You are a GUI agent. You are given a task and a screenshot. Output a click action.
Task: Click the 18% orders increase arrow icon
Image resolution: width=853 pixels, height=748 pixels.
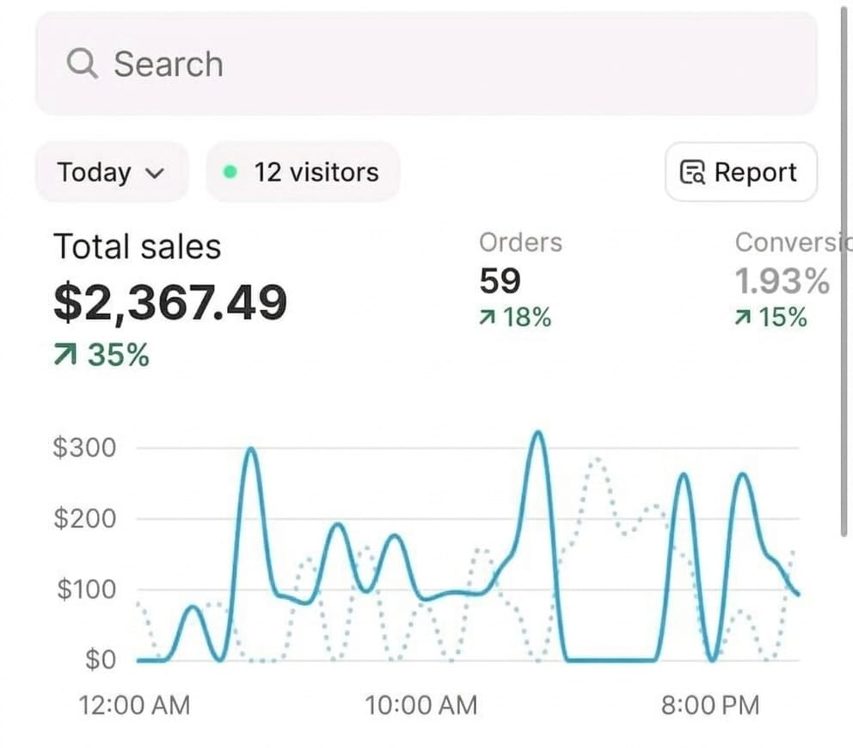click(487, 318)
